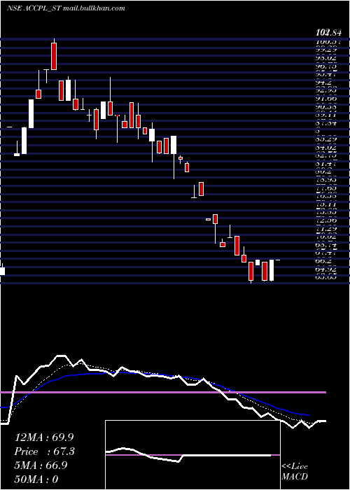The image size is (350, 490).
Task: Click the 64.92 price axis label
Action: coord(327,268)
